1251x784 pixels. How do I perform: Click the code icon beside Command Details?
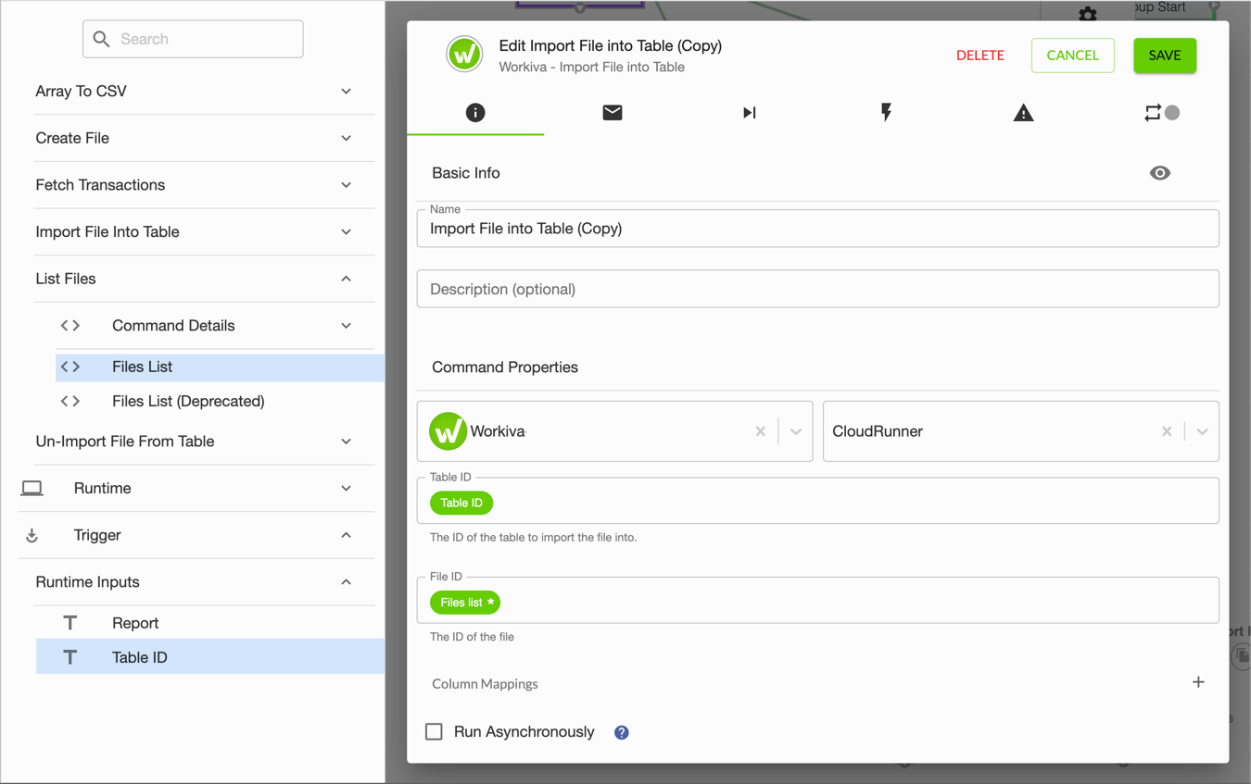70,326
